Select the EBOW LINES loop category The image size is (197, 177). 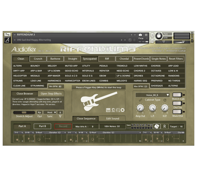point(89,81)
